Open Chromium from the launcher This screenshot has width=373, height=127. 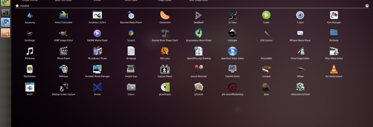pyautogui.click(x=6, y=22)
